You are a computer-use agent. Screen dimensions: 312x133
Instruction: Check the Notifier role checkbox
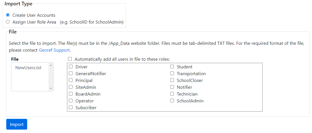tap(172, 87)
